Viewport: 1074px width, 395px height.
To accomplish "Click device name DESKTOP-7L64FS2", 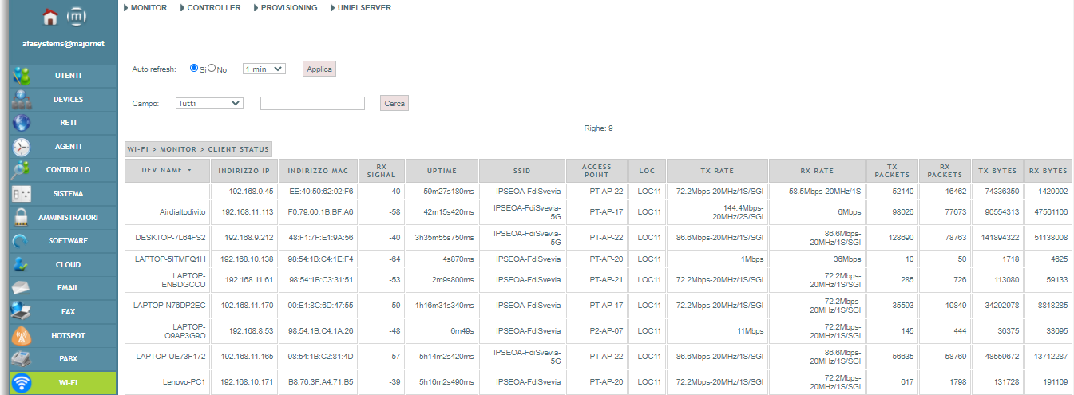I will [170, 238].
